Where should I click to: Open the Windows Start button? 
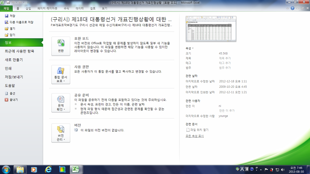[6, 170]
